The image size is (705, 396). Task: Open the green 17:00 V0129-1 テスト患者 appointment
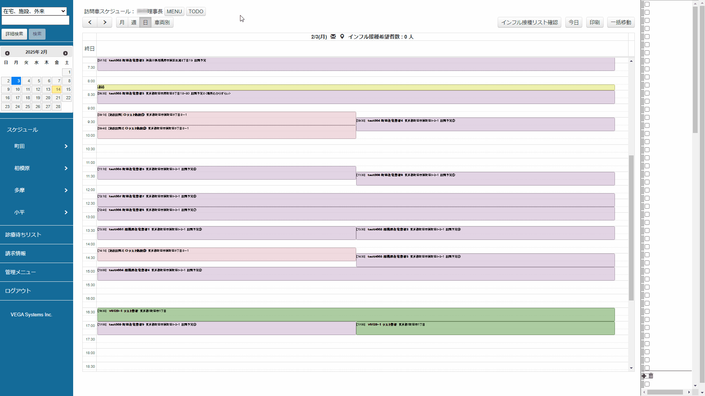[485, 328]
